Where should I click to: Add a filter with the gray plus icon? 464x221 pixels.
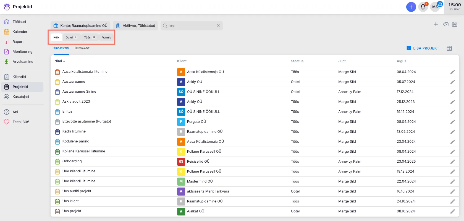pos(436,24)
